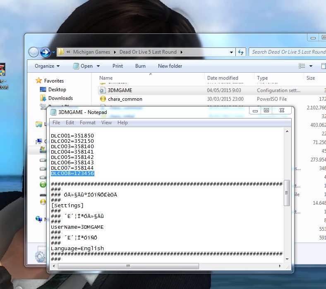Open the Edit menu in Notepad
The width and height of the screenshot is (326, 289).
tap(70, 123)
